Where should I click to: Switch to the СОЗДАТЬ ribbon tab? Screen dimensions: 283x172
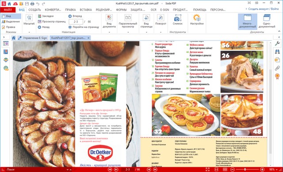34,10
